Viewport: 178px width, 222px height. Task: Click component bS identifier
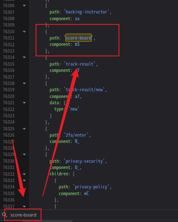[77, 44]
